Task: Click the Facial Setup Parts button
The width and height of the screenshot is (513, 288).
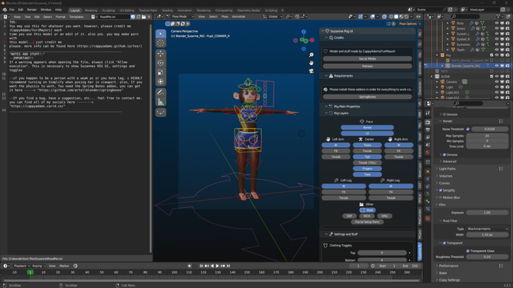Action: pos(367,222)
